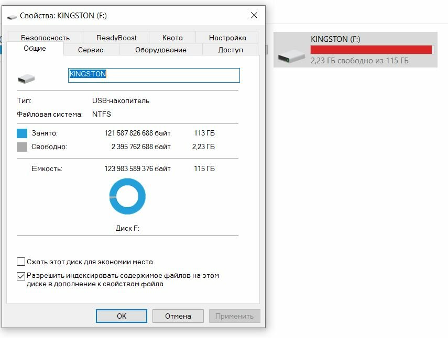Image resolution: width=448 pixels, height=338 pixels.
Task: Click the 'Емкость:' label
Action: point(47,168)
